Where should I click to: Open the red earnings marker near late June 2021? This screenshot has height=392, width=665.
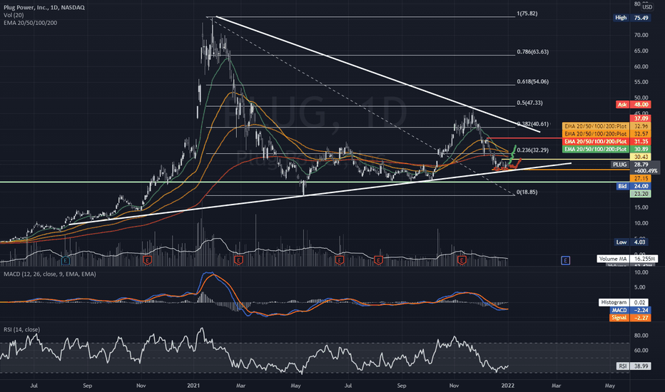(340, 260)
